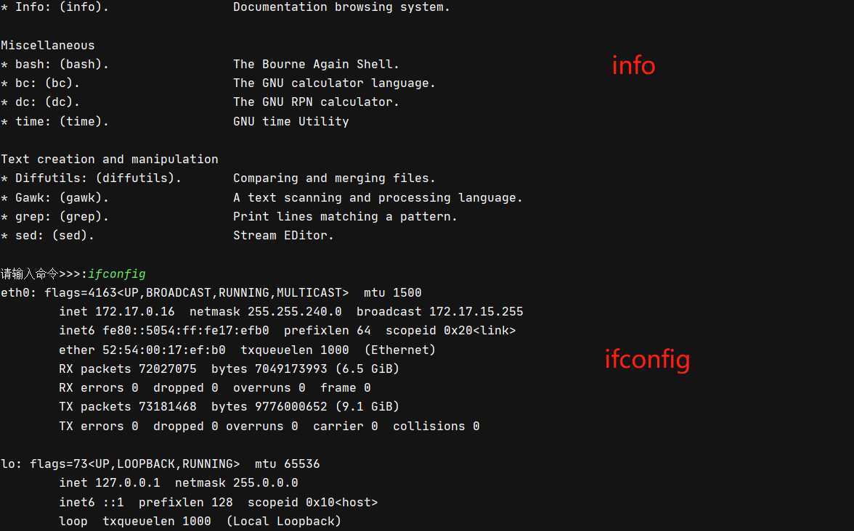Click the red 'info' annotation label
This screenshot has height=531, width=854.
pyautogui.click(x=633, y=65)
